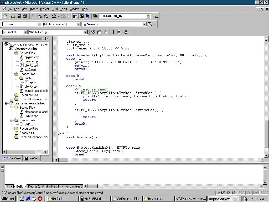Image resolution: width=269 pixels, height=202 pixels.
Task: Toggle the Workspace window icon
Action: point(75,16)
